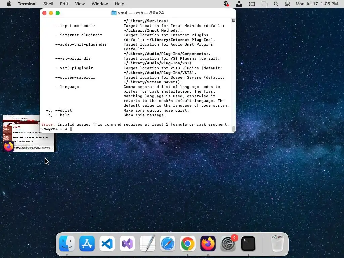Click the --screen-saverdir option text
The height and width of the screenshot is (258, 344).
point(75,78)
